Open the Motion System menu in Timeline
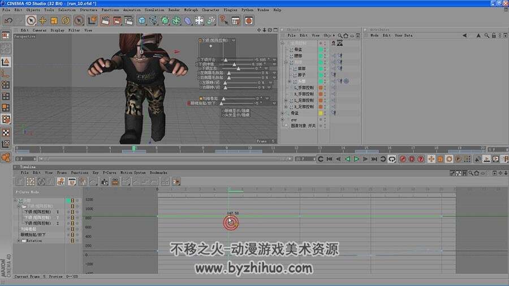The width and height of the screenshot is (509, 286). (133, 173)
